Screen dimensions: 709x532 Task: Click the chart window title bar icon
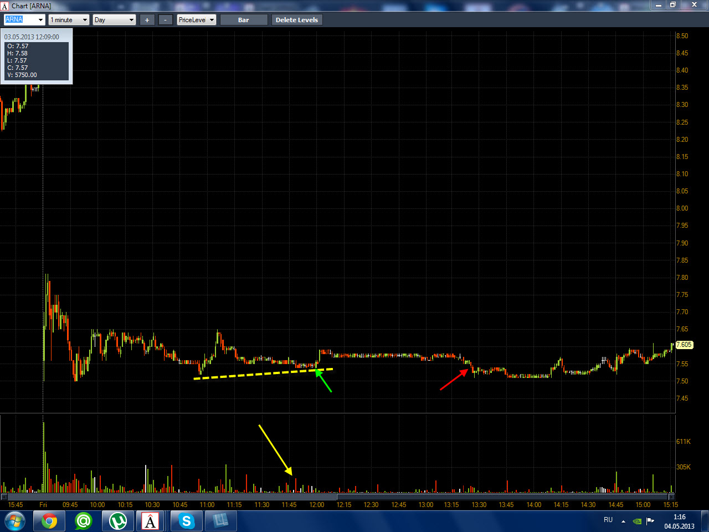click(x=5, y=6)
